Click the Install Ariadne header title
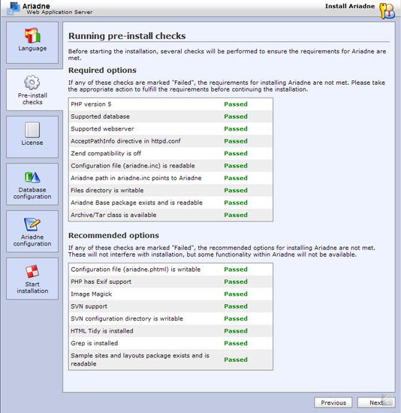The image size is (401, 413). [350, 6]
